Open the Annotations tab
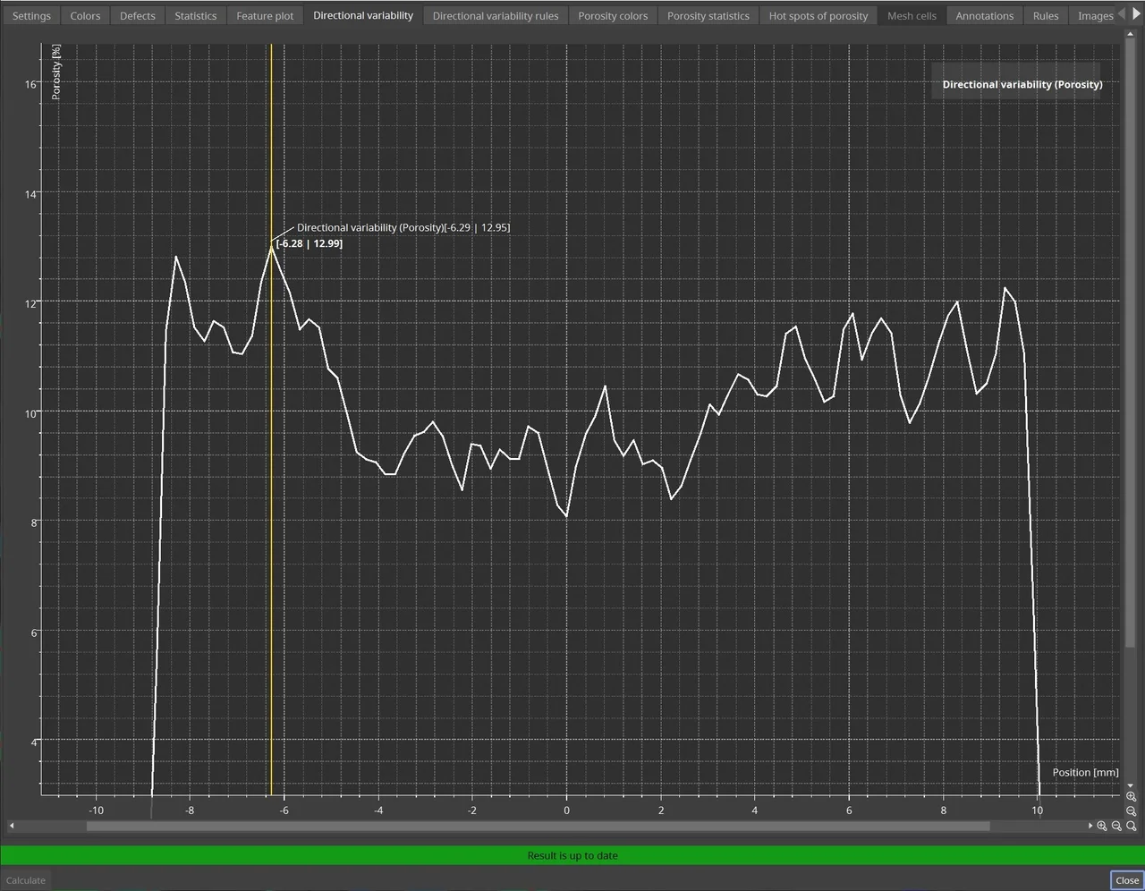Screen dimensions: 1145x891 point(984,15)
